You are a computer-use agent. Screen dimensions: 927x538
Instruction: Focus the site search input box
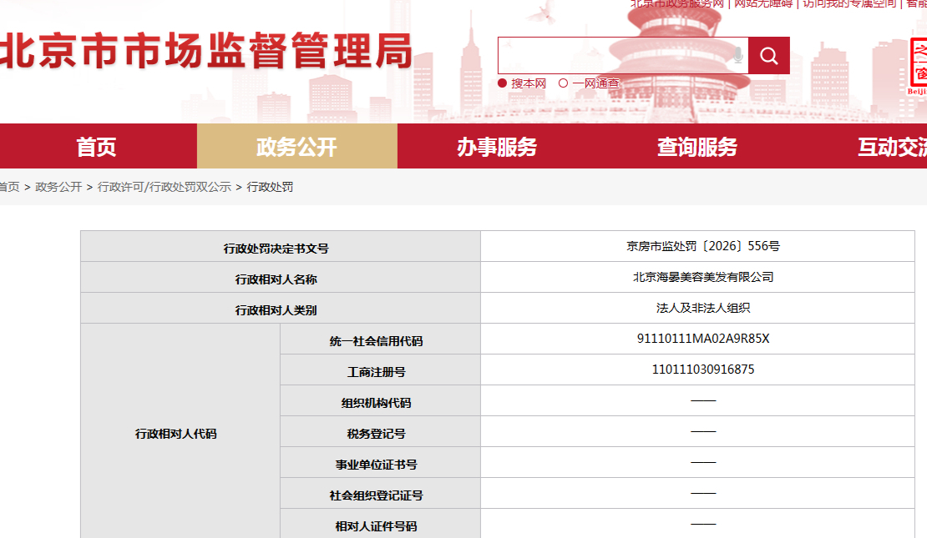point(622,56)
